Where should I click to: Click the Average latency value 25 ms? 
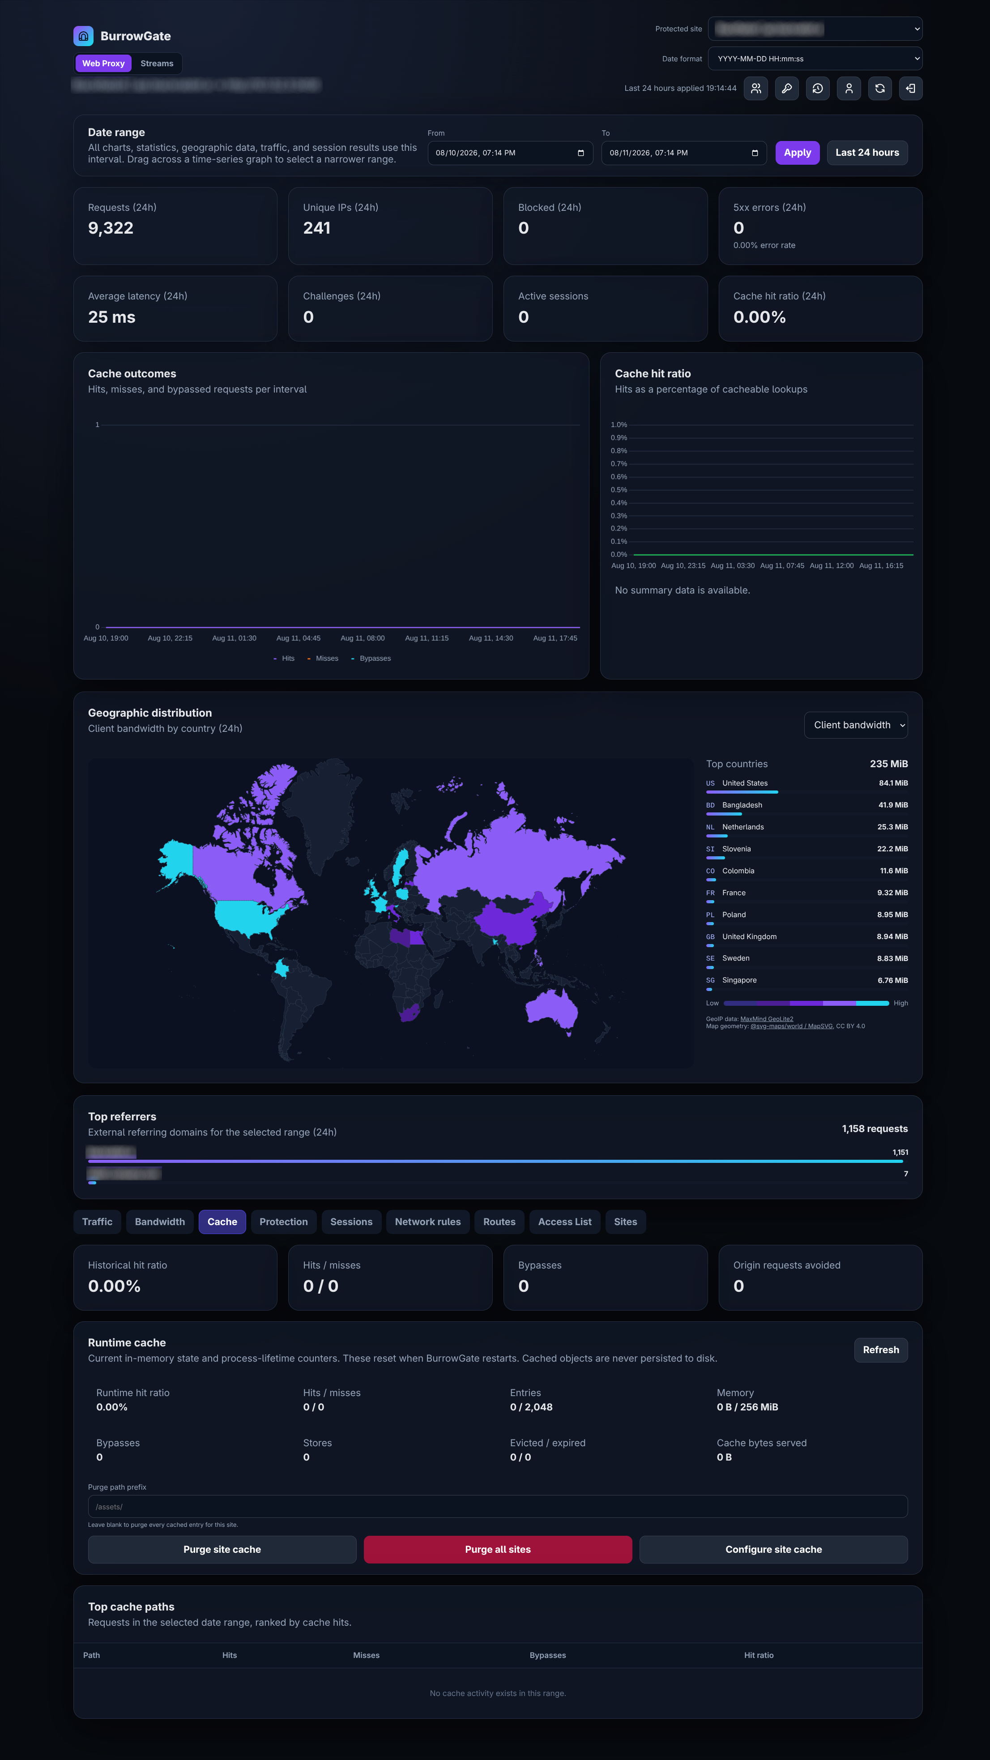(x=111, y=317)
